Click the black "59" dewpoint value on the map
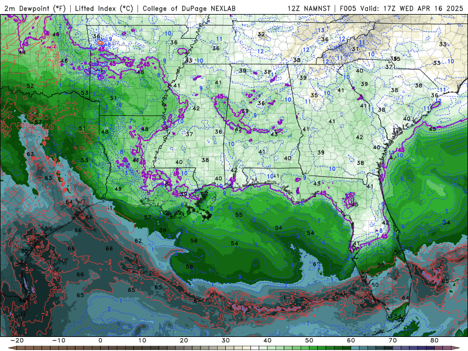This screenshot has width=468, height=351. click(163, 230)
